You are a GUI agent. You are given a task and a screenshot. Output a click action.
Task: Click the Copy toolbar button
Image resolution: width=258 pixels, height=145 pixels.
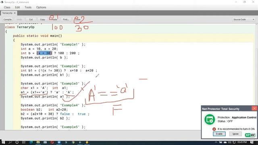point(42,19)
